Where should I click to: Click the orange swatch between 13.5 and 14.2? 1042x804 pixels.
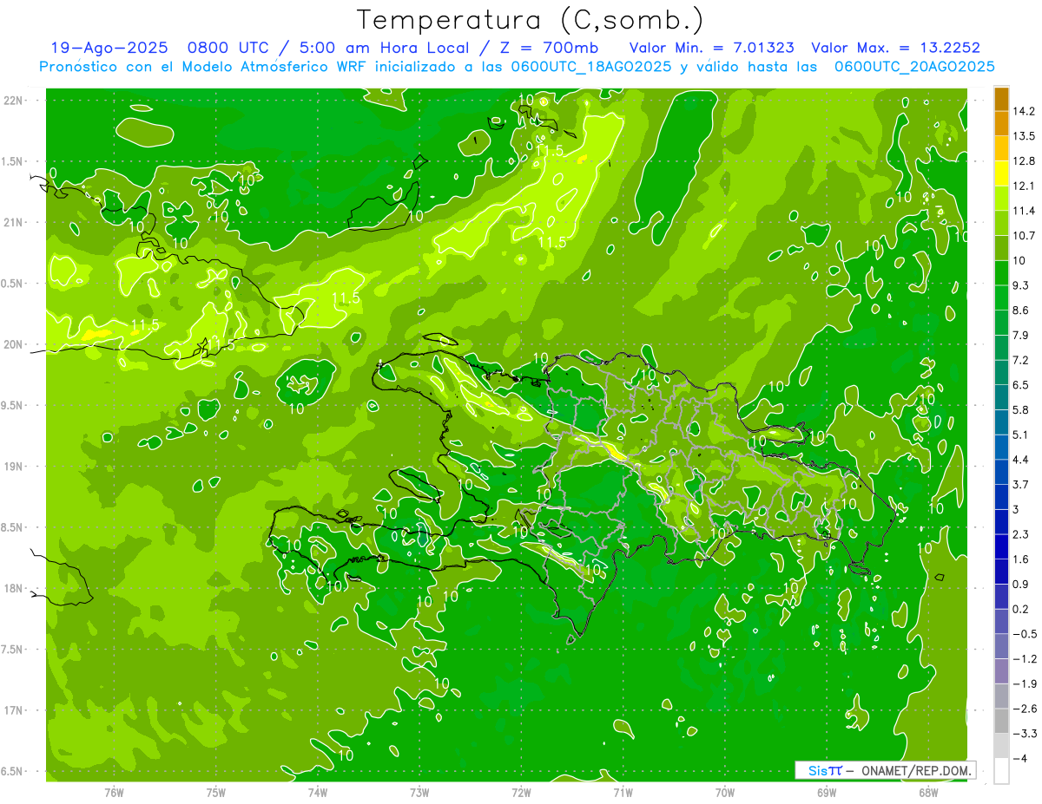point(1001,123)
